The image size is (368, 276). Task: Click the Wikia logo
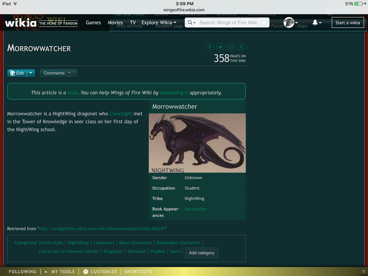(x=20, y=23)
